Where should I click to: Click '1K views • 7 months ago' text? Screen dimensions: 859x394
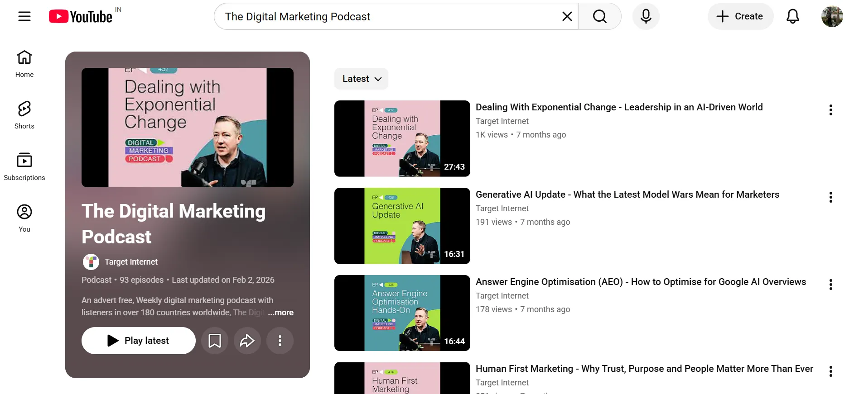tap(521, 135)
